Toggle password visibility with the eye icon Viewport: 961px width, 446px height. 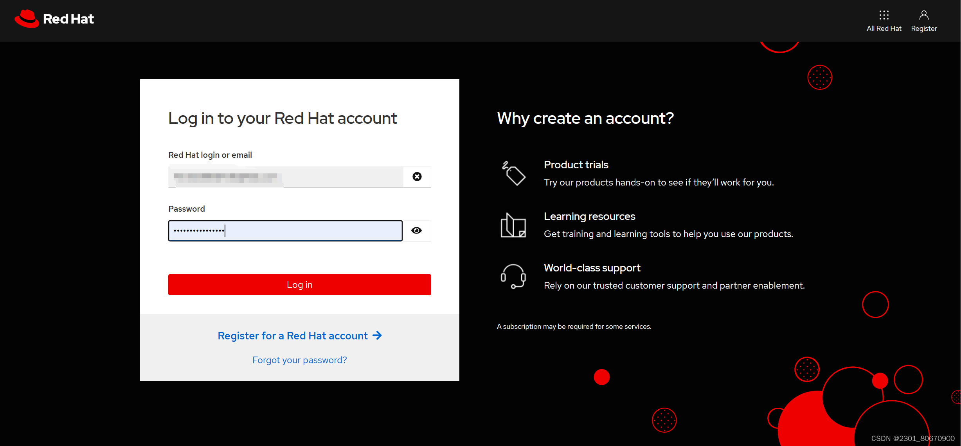tap(416, 230)
